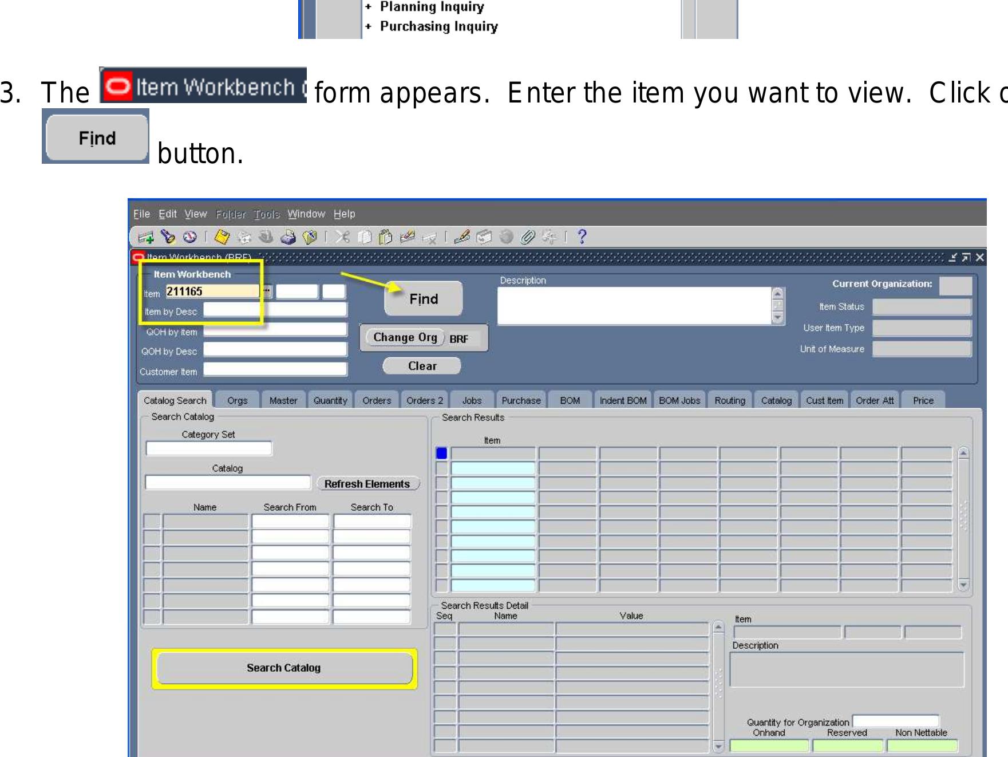Click the QOH by Item field
This screenshot has height=757, width=1008.
pos(275,330)
